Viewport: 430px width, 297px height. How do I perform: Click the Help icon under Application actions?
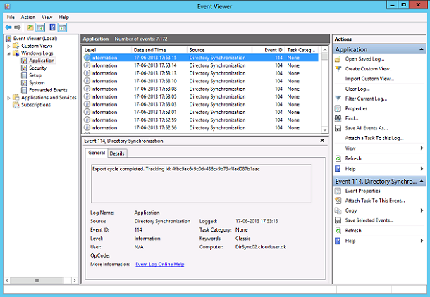pyautogui.click(x=338, y=169)
